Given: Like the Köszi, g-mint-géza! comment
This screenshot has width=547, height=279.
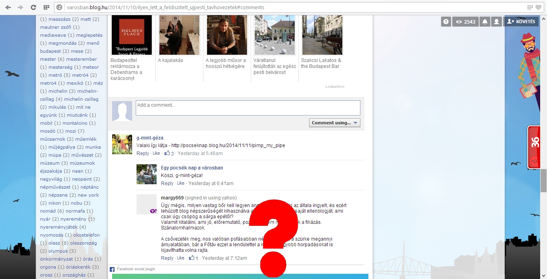Looking at the screenshot, I should pyautogui.click(x=181, y=183).
